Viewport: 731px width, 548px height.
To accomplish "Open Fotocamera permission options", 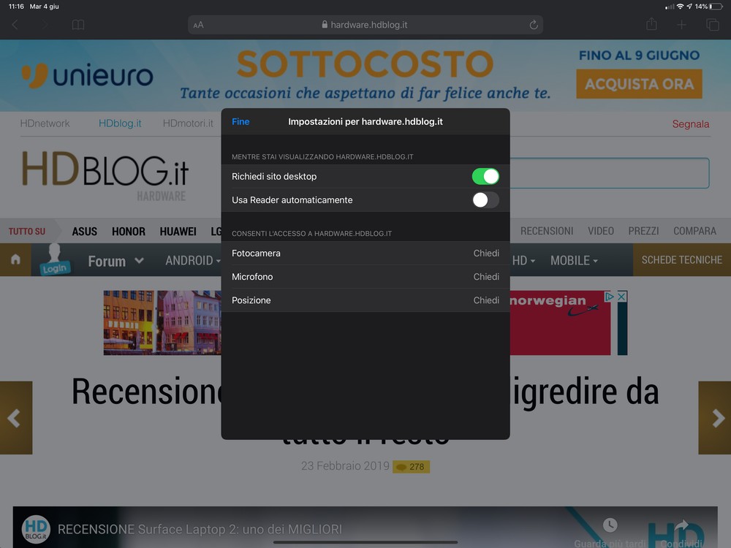I will (365, 253).
